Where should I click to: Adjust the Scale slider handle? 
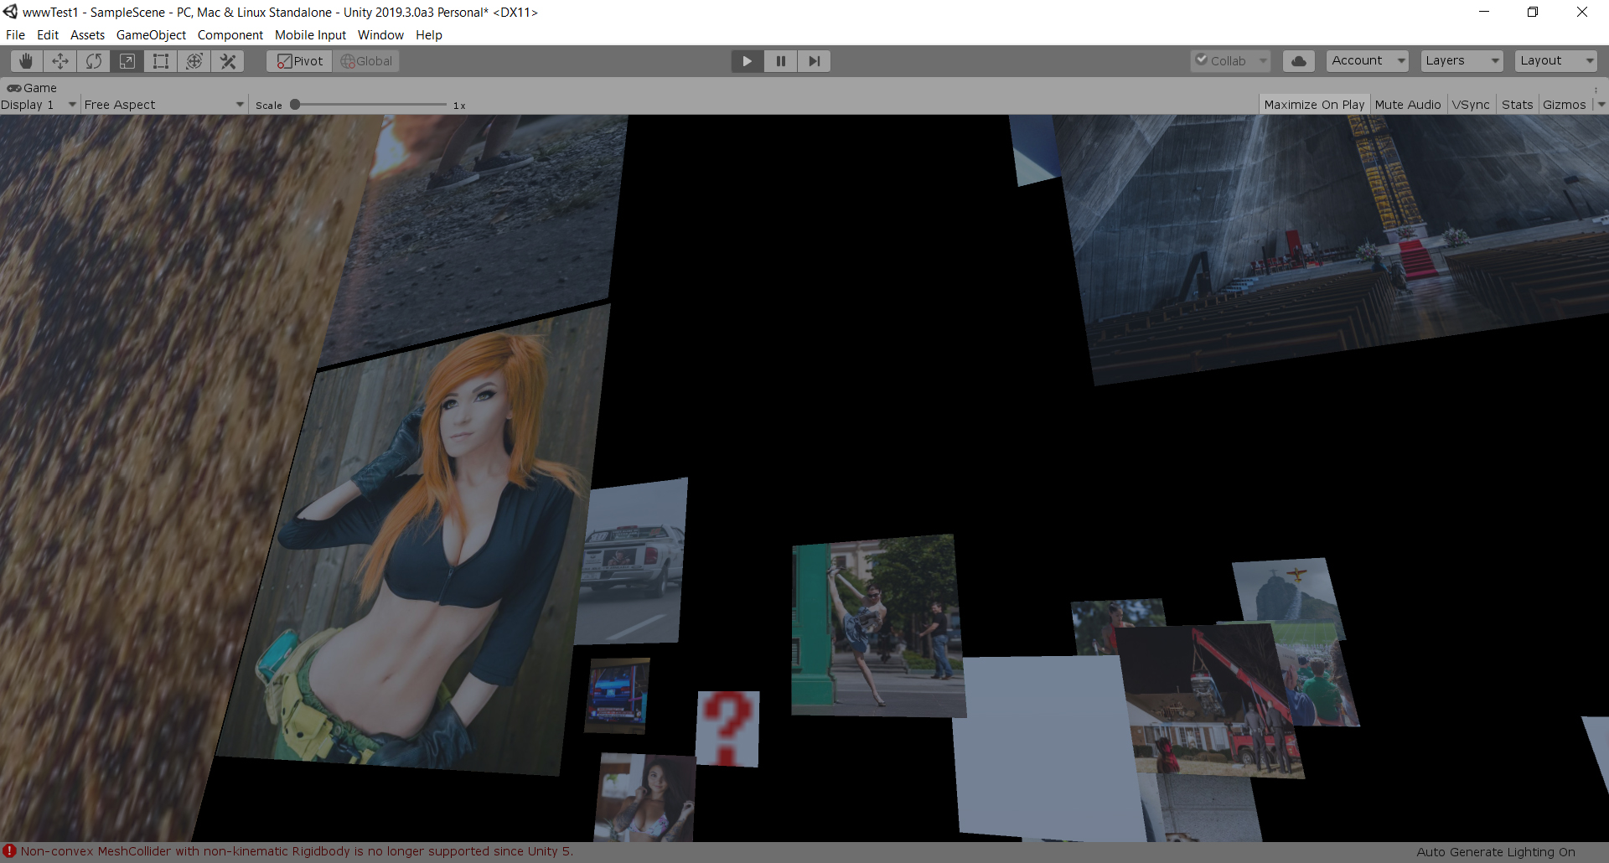click(x=295, y=105)
